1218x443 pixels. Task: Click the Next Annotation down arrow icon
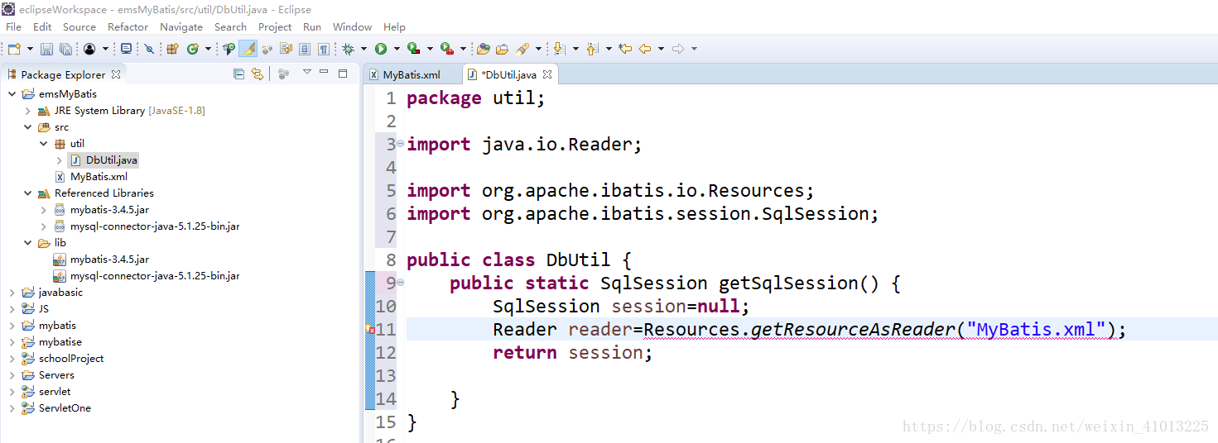pyautogui.click(x=559, y=49)
